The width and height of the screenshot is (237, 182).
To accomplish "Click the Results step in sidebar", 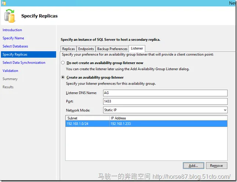I will click(x=8, y=87).
